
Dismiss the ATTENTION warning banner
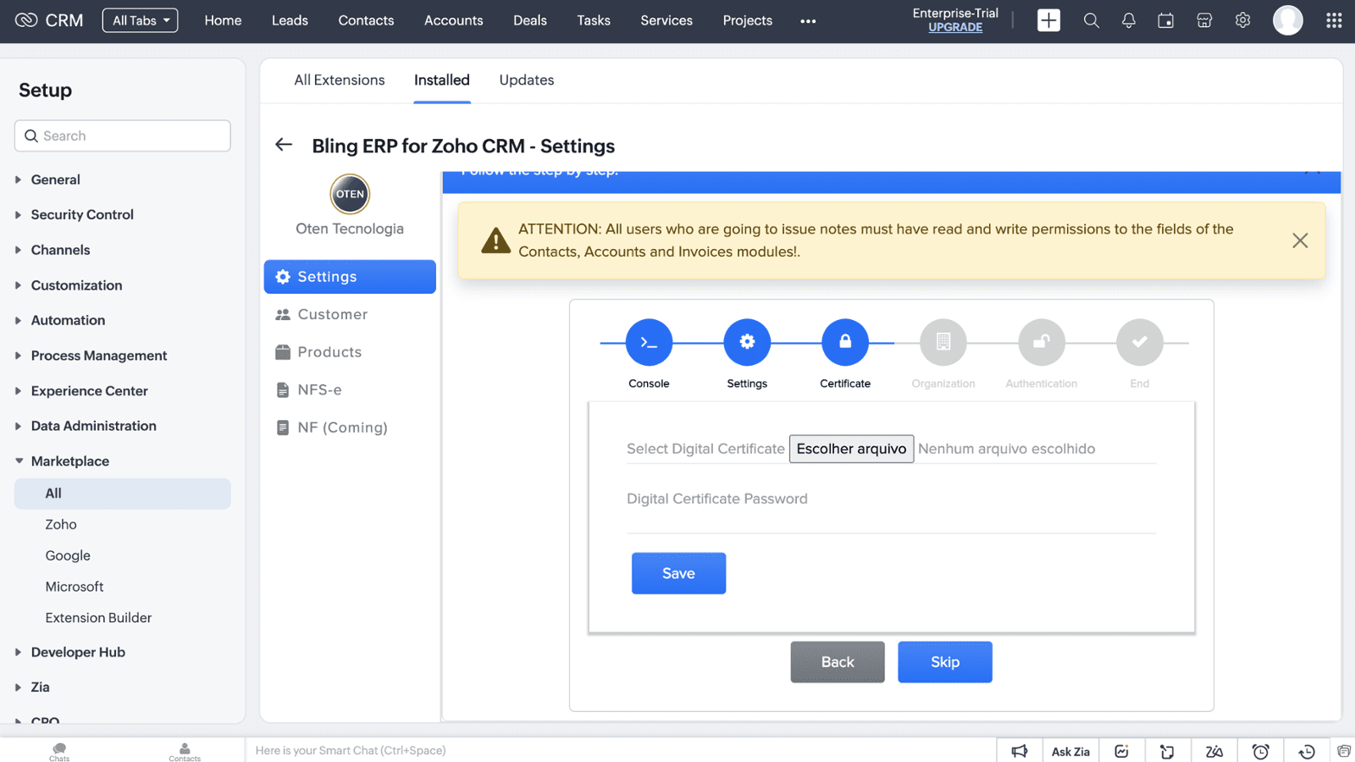click(x=1299, y=240)
